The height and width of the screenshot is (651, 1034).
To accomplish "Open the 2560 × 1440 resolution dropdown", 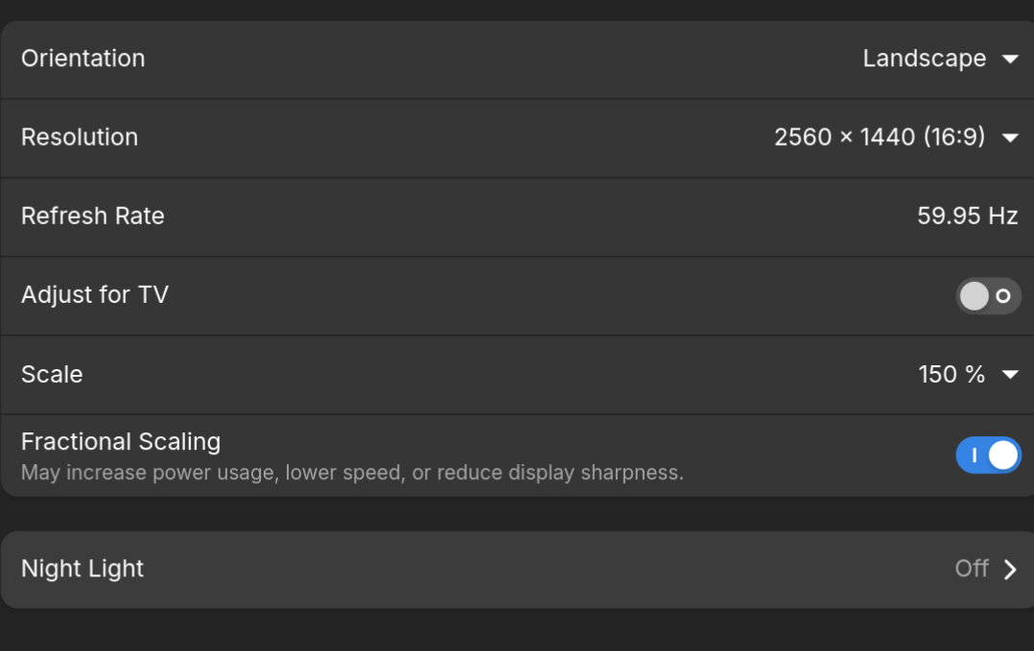I will pyautogui.click(x=880, y=137).
